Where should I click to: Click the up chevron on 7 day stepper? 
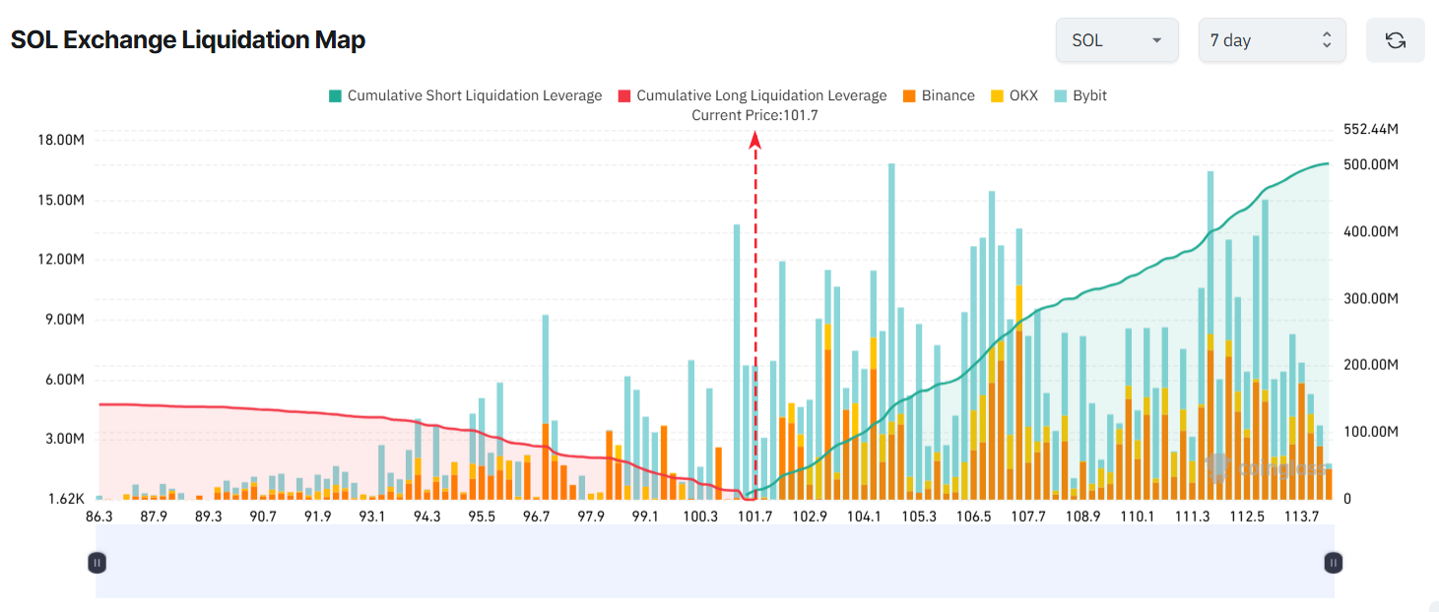coord(1329,33)
